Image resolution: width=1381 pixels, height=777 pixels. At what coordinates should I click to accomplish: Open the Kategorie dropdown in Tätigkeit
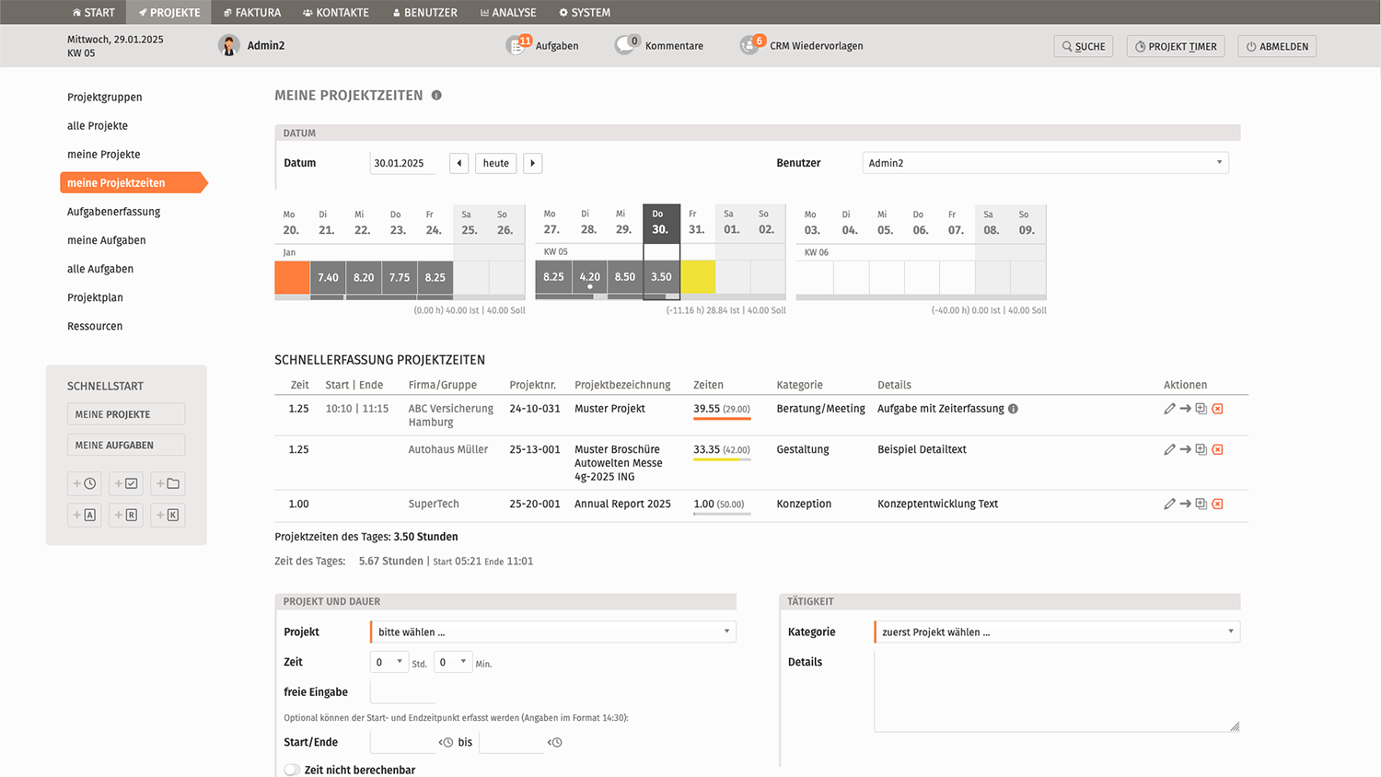pos(1056,632)
